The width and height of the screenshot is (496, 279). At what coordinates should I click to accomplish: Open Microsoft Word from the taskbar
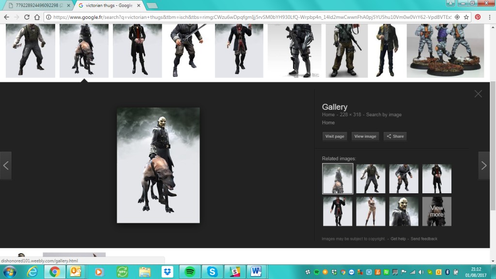coord(256,272)
